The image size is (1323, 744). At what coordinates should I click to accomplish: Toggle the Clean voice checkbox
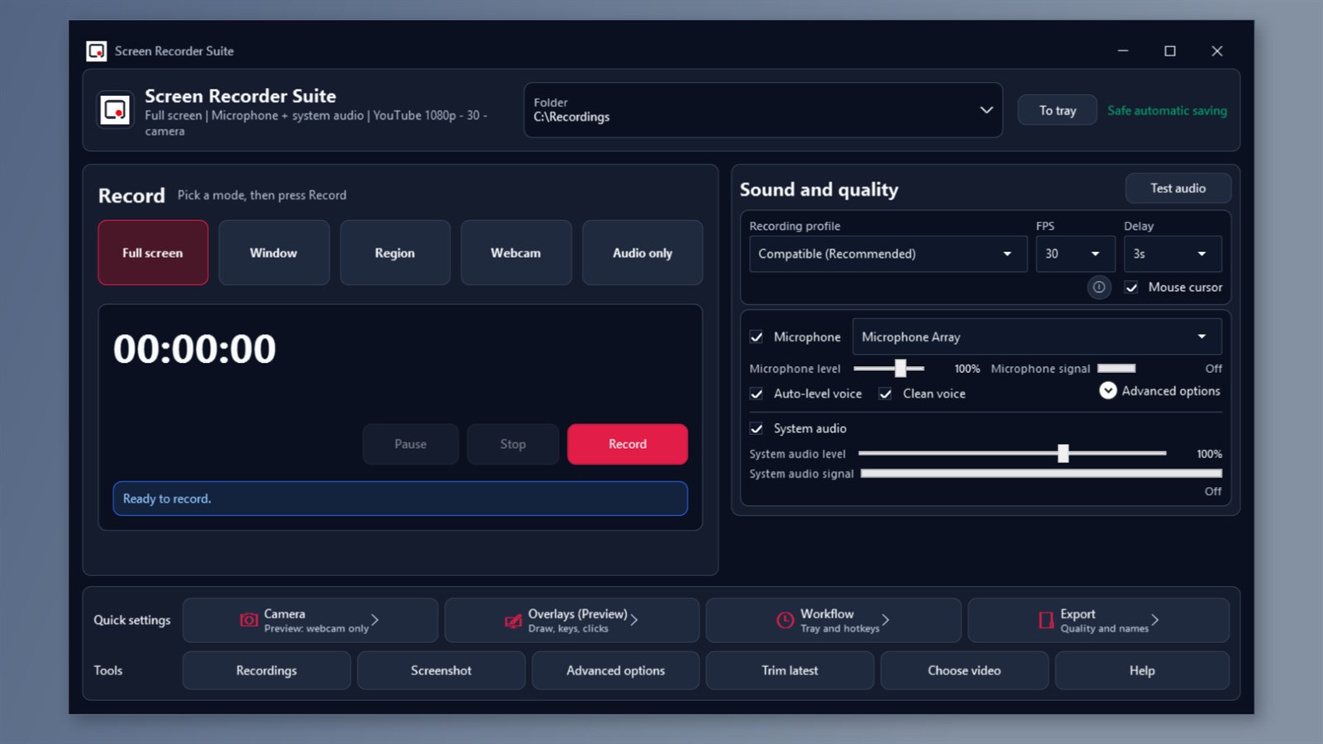[886, 393]
